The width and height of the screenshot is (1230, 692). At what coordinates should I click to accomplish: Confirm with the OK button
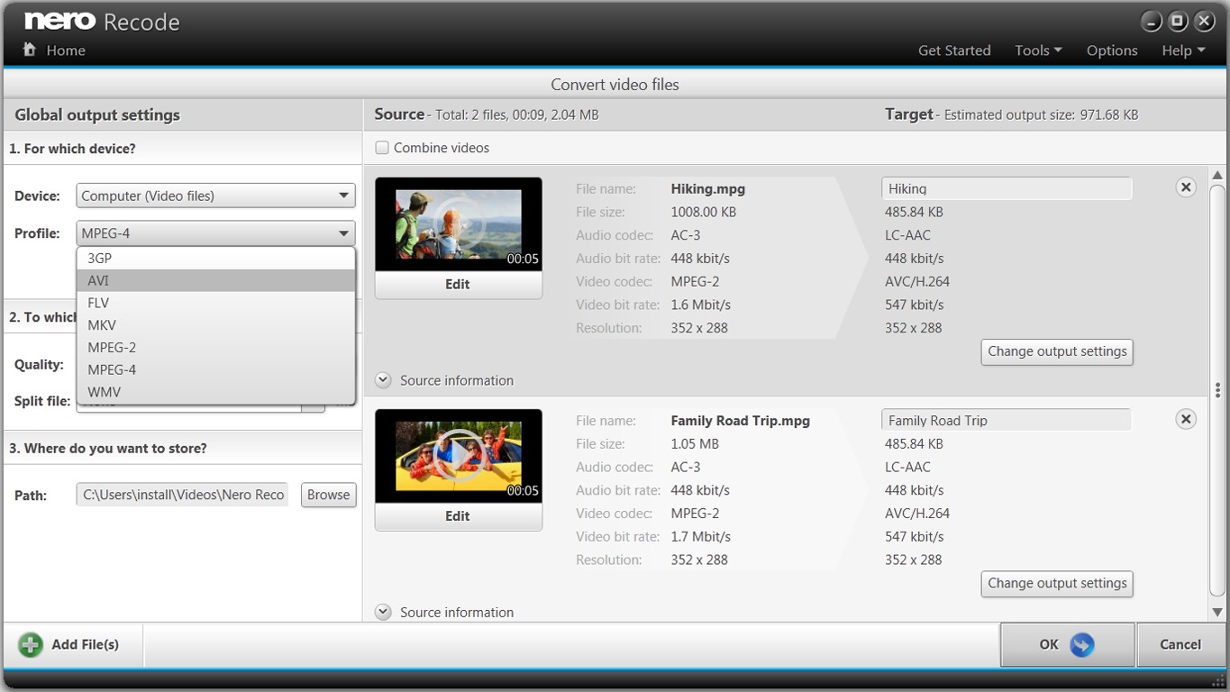pyautogui.click(x=1067, y=644)
